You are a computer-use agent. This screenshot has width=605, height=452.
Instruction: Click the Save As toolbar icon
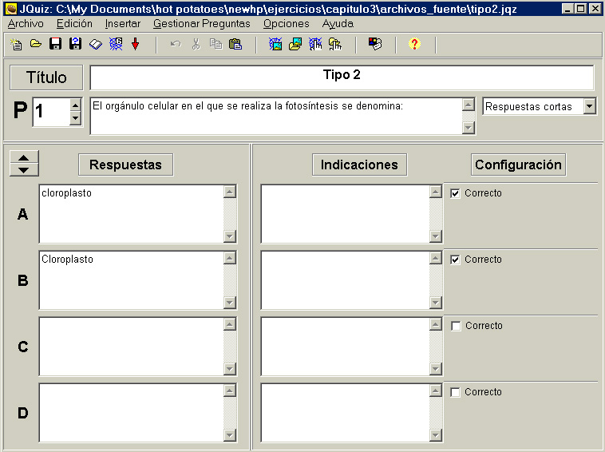pyautogui.click(x=75, y=44)
